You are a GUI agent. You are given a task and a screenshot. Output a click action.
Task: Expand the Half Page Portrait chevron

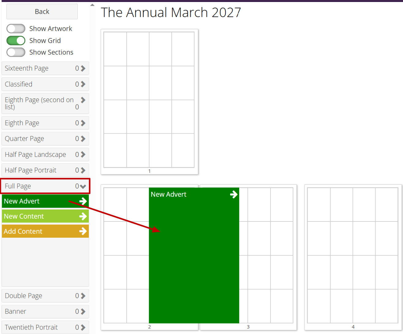[83, 170]
